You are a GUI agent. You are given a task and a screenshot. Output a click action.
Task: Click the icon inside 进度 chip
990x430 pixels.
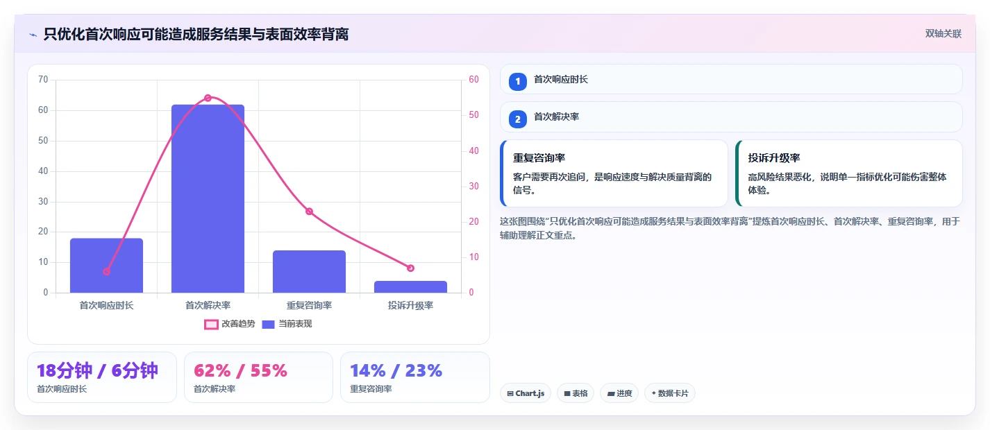(x=610, y=393)
